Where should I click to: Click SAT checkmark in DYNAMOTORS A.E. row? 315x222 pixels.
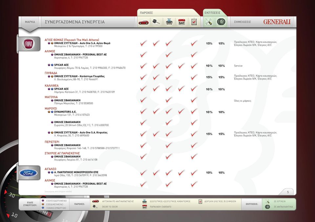(x=181, y=111)
